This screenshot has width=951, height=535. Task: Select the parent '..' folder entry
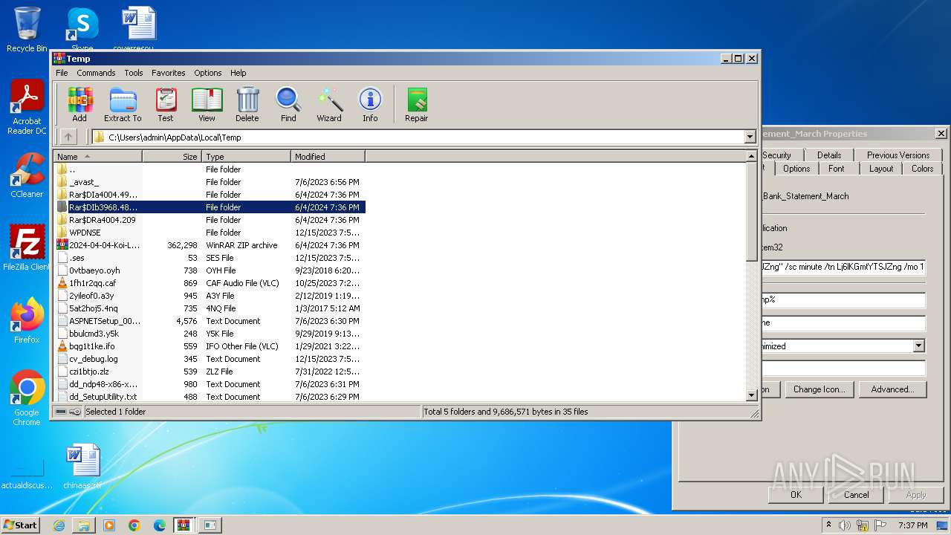210,169
